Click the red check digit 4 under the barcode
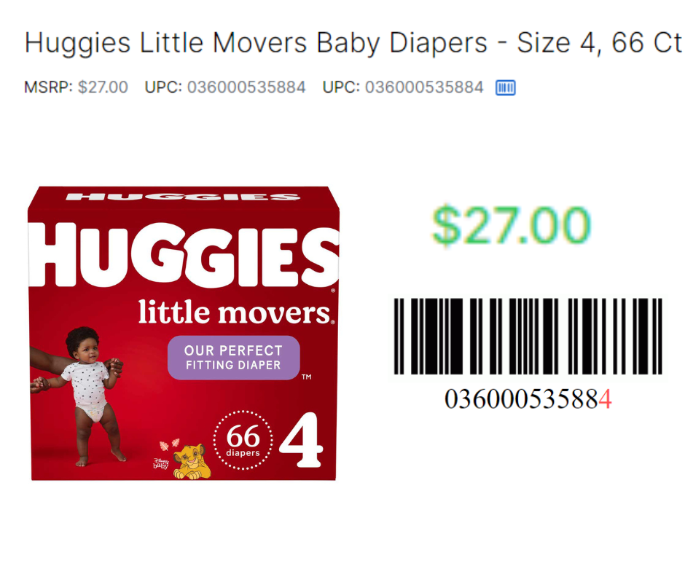This screenshot has width=685, height=574. [x=605, y=399]
